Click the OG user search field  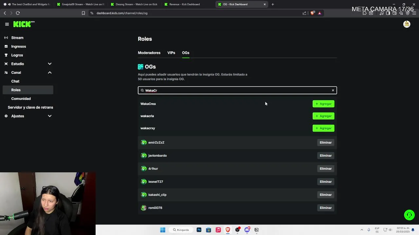[x=237, y=90]
